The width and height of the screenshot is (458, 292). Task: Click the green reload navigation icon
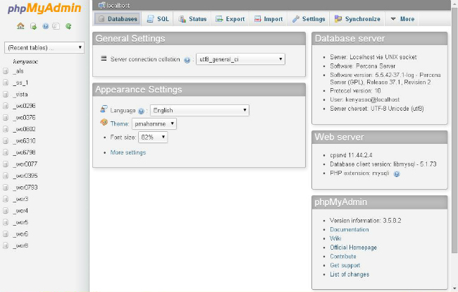[x=68, y=26]
